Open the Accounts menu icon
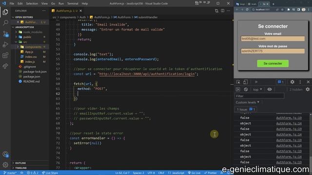The width and height of the screenshot is (312, 175). pos(5,155)
